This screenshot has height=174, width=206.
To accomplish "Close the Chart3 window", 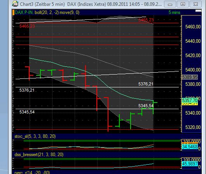I will pos(196,4).
